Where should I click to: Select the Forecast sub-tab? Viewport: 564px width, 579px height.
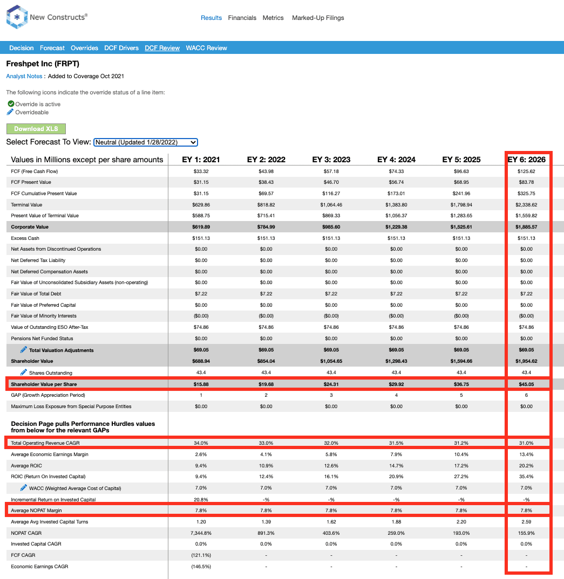[52, 48]
